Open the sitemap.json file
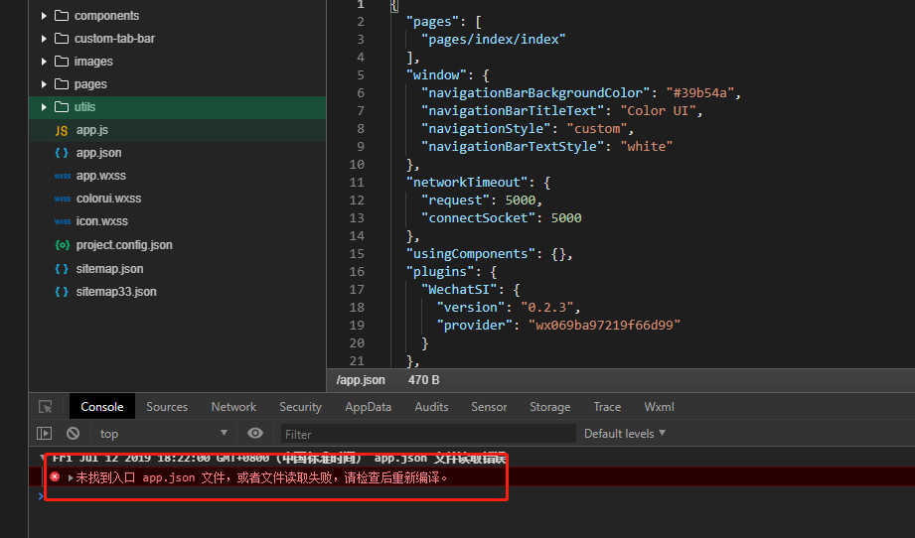 pyautogui.click(x=109, y=269)
